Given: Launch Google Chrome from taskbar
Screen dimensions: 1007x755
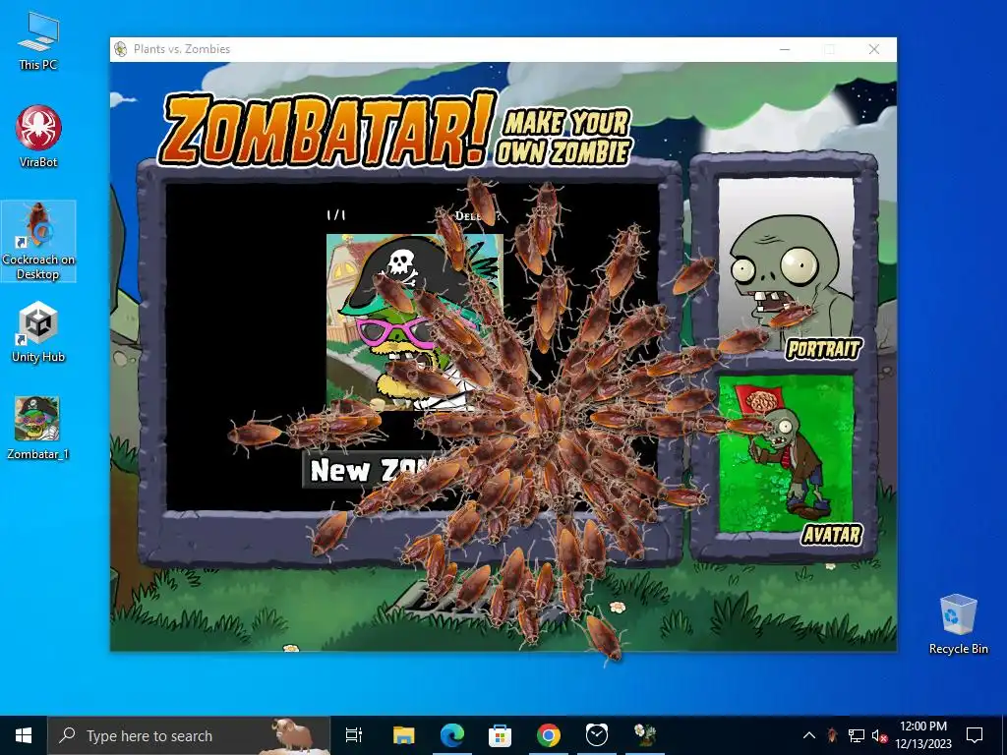Looking at the screenshot, I should click(x=549, y=735).
